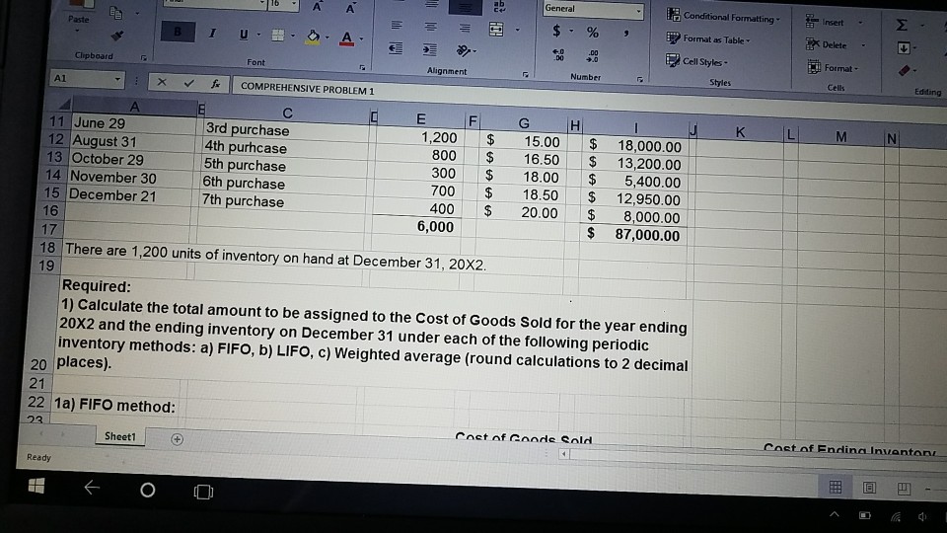
Task: Apply Percent style
Action: pyautogui.click(x=593, y=32)
